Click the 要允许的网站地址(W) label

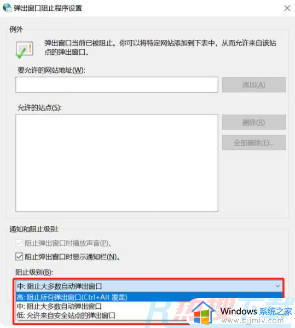coord(51,70)
